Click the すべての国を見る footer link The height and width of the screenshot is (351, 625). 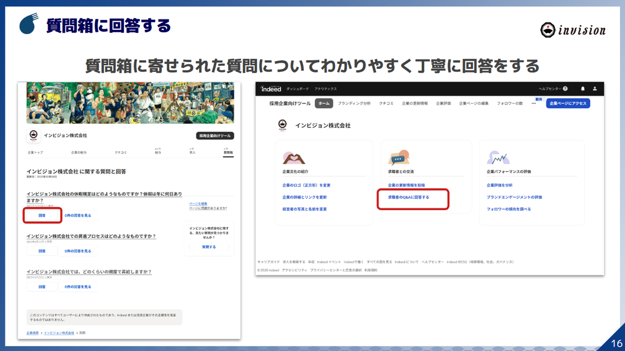pos(379,262)
